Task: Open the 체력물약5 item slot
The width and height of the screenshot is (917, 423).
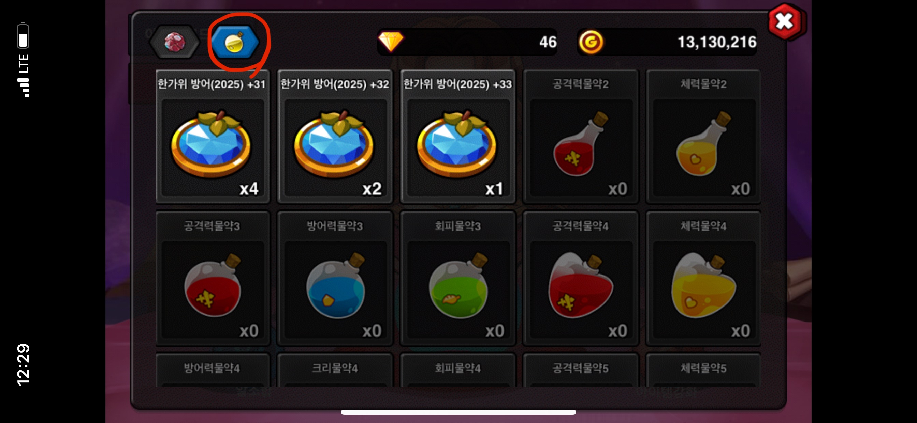Action: 703,370
